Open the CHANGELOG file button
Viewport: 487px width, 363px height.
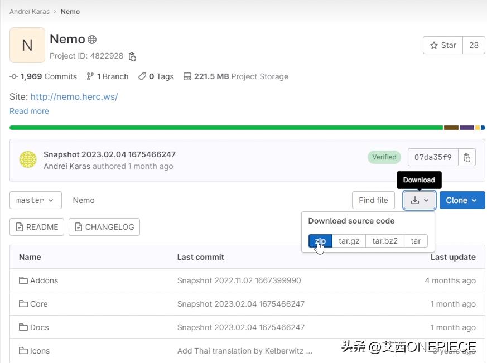click(104, 227)
